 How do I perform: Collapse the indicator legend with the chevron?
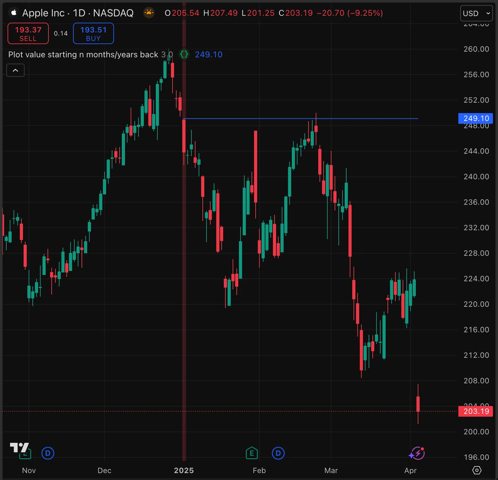coord(15,70)
